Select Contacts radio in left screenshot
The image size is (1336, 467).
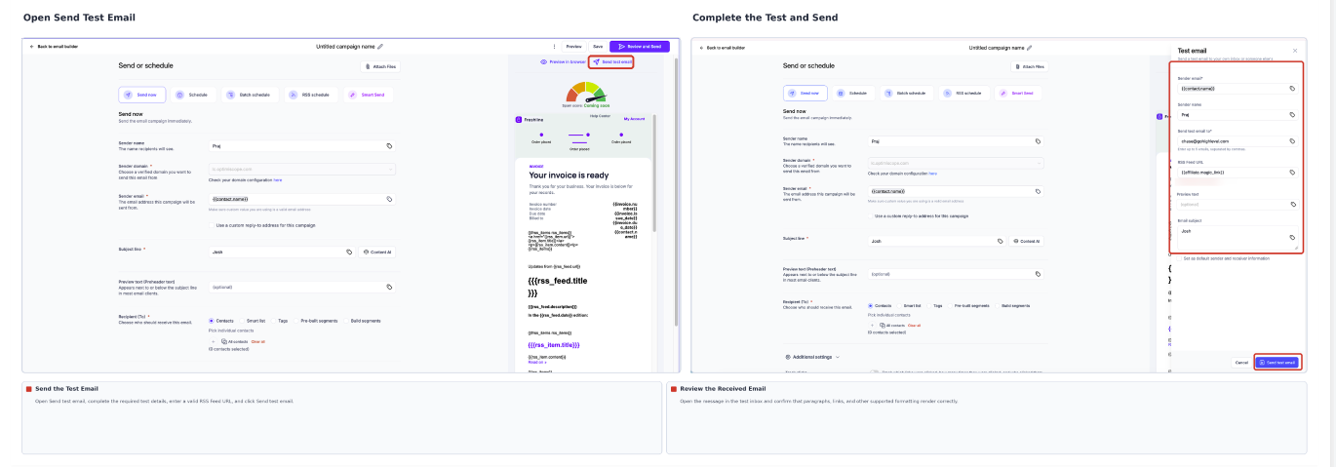(212, 321)
